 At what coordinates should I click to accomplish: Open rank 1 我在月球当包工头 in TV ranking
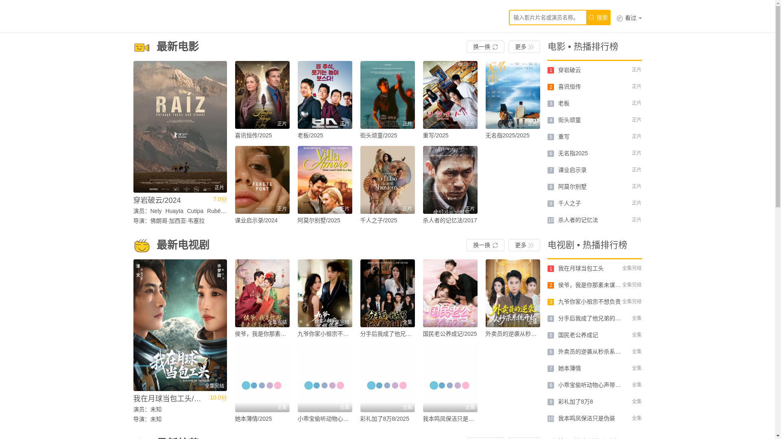(x=580, y=269)
